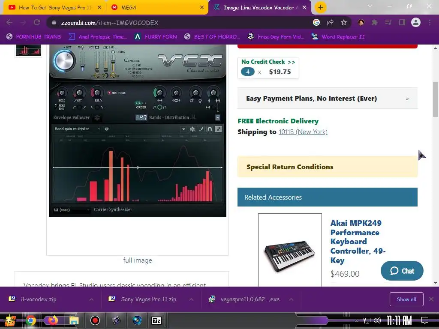Open the Chat widget

tap(402, 271)
